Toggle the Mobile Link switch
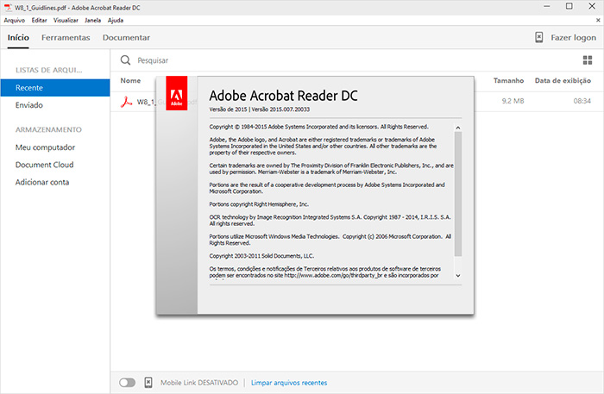 [127, 383]
